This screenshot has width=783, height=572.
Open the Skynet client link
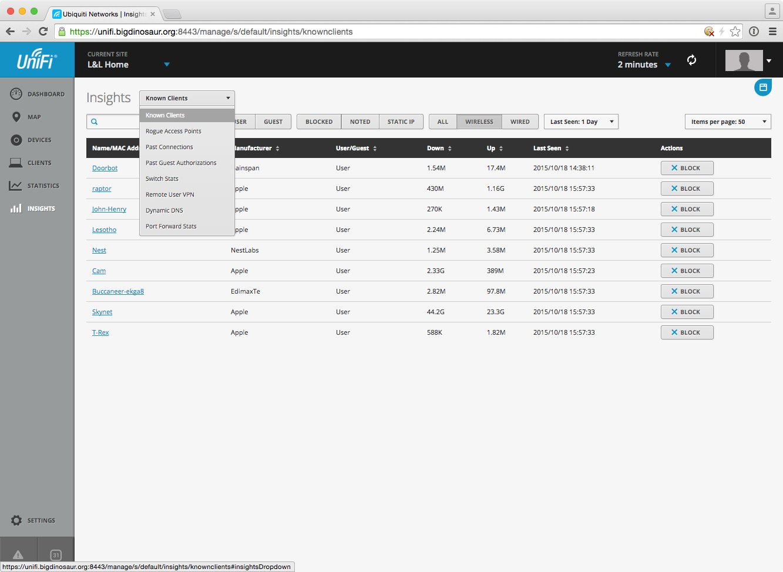[x=102, y=312]
